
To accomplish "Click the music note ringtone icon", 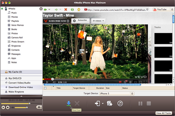I will click(x=120, y=103).
